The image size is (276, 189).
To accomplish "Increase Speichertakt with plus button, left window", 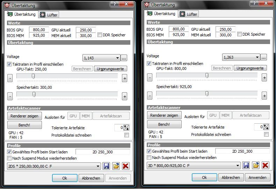I will point(125,96).
